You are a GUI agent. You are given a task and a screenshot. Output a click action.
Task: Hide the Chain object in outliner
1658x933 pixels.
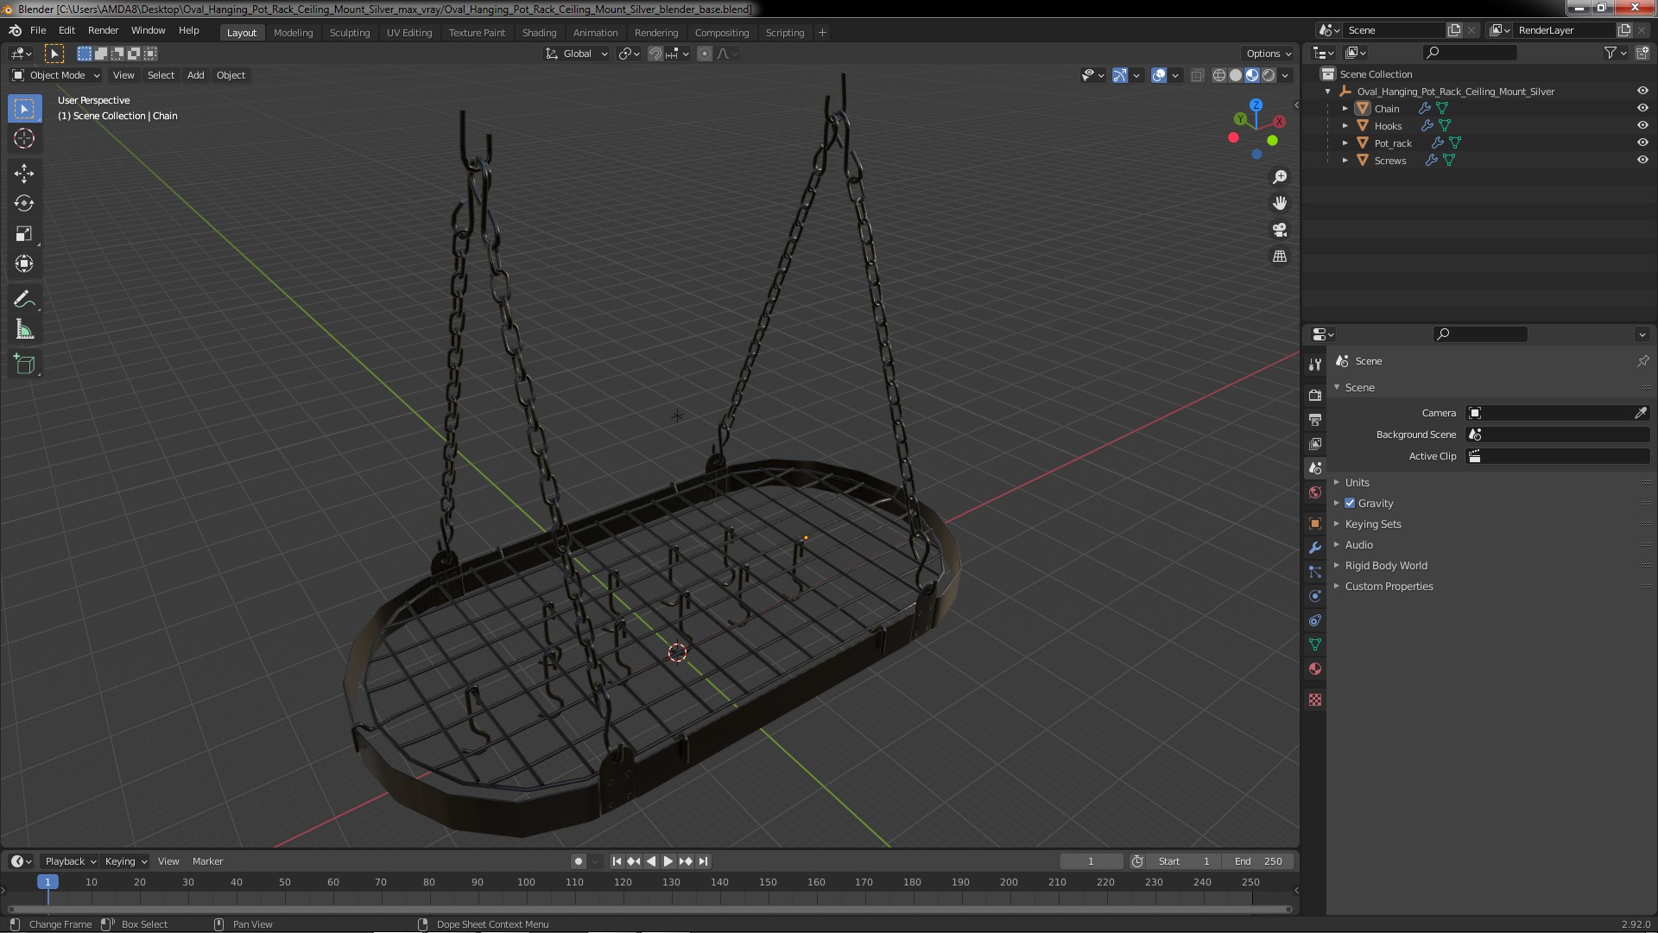point(1642,108)
